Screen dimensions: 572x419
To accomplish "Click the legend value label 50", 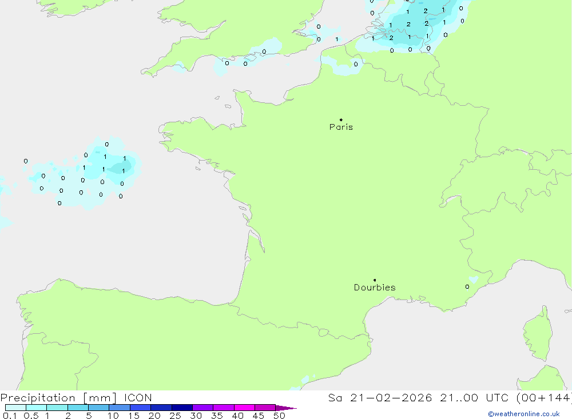I will click(279, 416).
